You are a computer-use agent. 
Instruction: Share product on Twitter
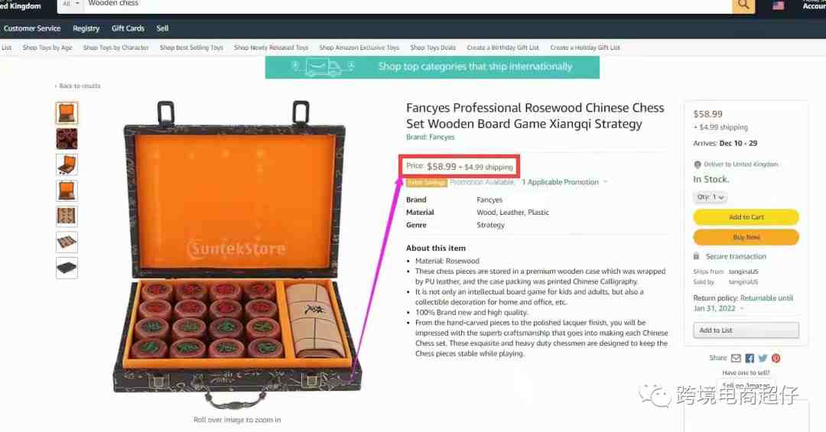tap(763, 359)
